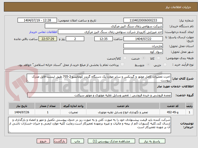Click the بازگشت back button
198x148 pixels.
[60, 141]
